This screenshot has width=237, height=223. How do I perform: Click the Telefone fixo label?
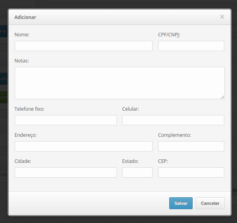click(29, 109)
